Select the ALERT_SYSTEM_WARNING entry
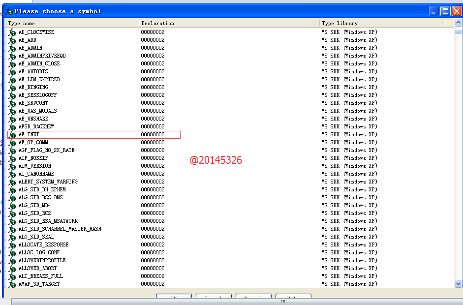The height and width of the screenshot is (305, 463). [48, 182]
